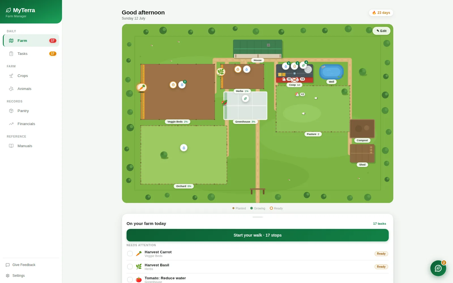Click the tomato icon beside the Greenhouse

coord(225,102)
